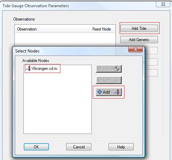This screenshot has height=160, width=172.
Task: Confirm node selection with OK
Action: click(36, 147)
